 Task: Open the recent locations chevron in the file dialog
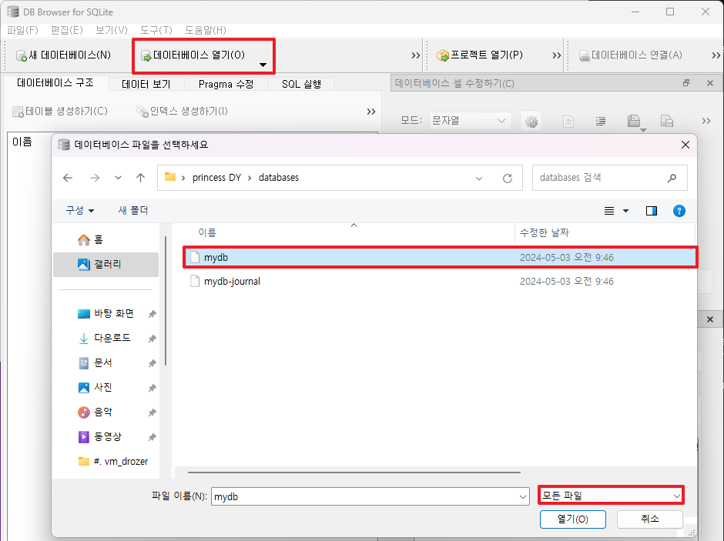pyautogui.click(x=118, y=178)
